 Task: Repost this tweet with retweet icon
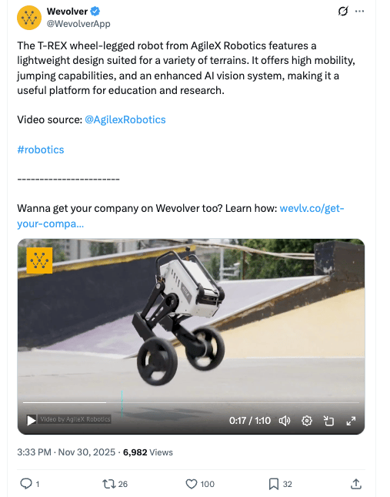tap(108, 484)
